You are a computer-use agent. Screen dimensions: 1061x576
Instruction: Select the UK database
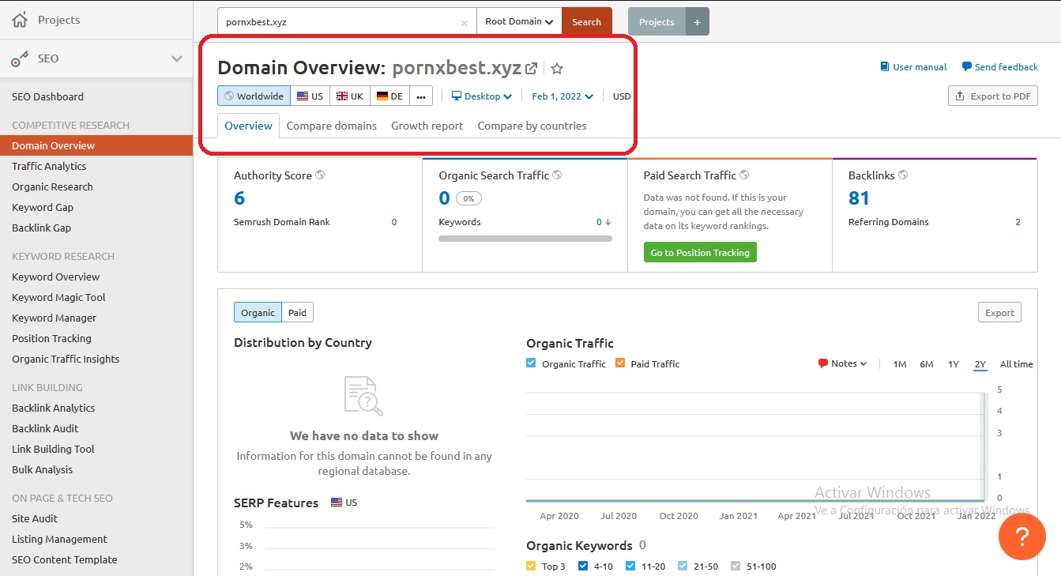pyautogui.click(x=350, y=96)
